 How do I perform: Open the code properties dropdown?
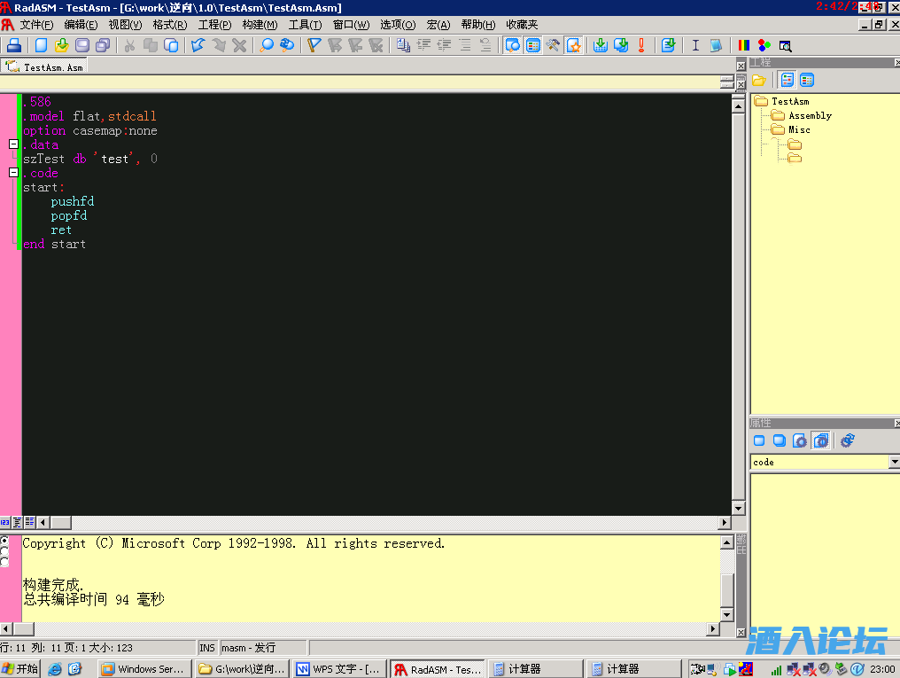click(x=893, y=462)
